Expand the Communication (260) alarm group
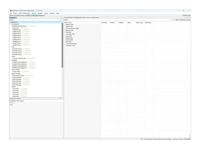 click(65, 28)
